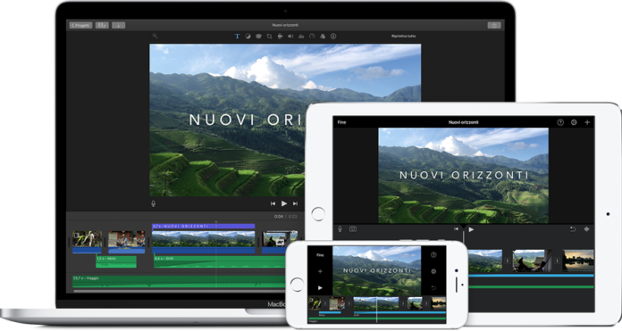The width and height of the screenshot is (622, 331).
Task: Select the cropping tool
Action: pyautogui.click(x=269, y=36)
